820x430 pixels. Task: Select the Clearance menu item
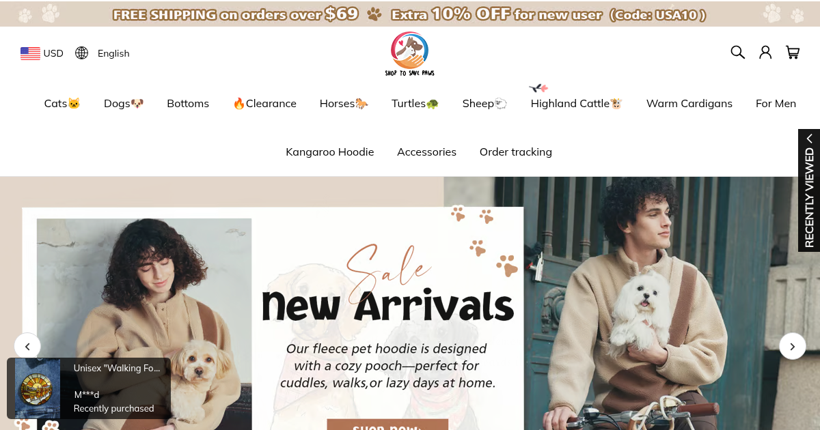[264, 104]
